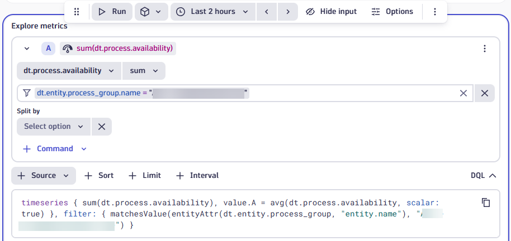Remove the Split by option
Screen dimensions: 511x241
click(101, 127)
